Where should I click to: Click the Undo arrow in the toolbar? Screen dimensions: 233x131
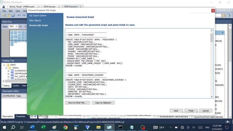click(x=19, y=15)
